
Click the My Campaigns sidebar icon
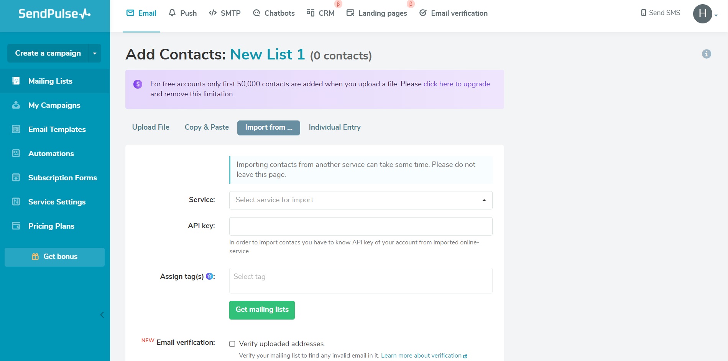point(16,105)
